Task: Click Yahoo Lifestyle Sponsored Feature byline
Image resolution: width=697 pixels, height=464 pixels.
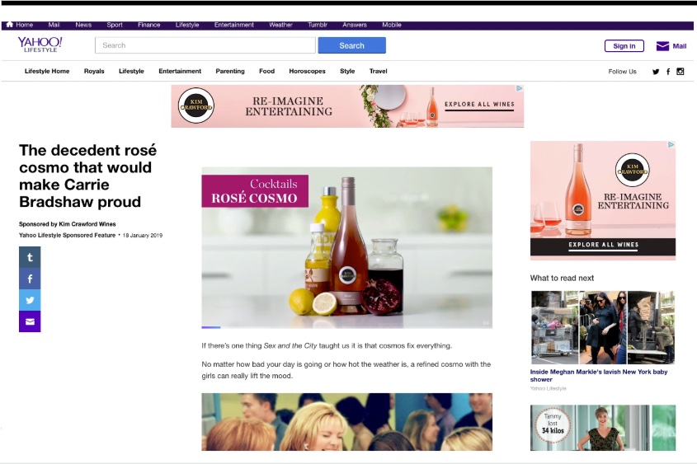Action: tap(67, 235)
